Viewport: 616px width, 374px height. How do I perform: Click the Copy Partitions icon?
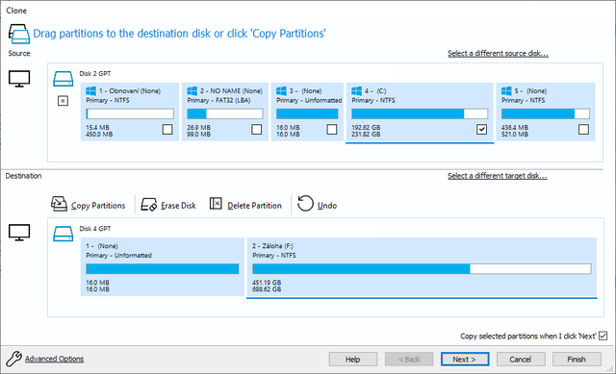point(59,204)
